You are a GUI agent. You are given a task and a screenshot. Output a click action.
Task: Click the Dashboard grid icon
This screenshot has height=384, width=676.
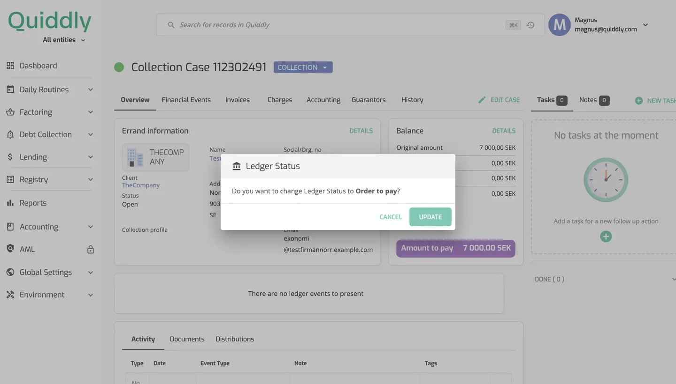[10, 66]
